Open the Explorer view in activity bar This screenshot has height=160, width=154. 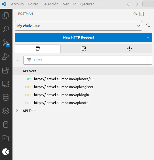coord(6,16)
